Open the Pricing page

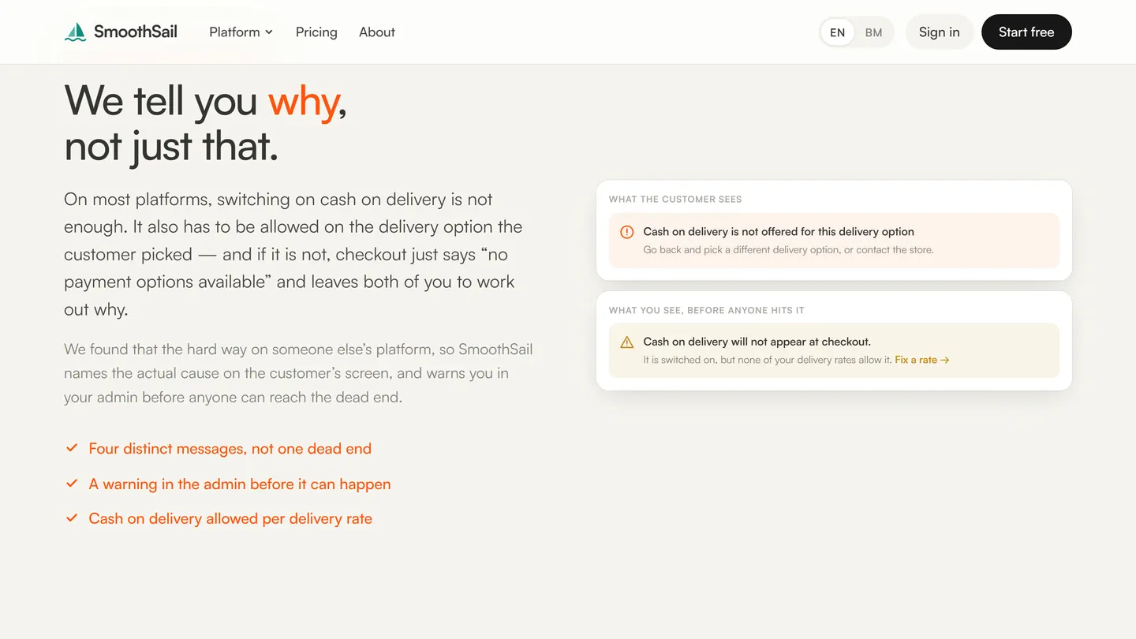tap(316, 32)
